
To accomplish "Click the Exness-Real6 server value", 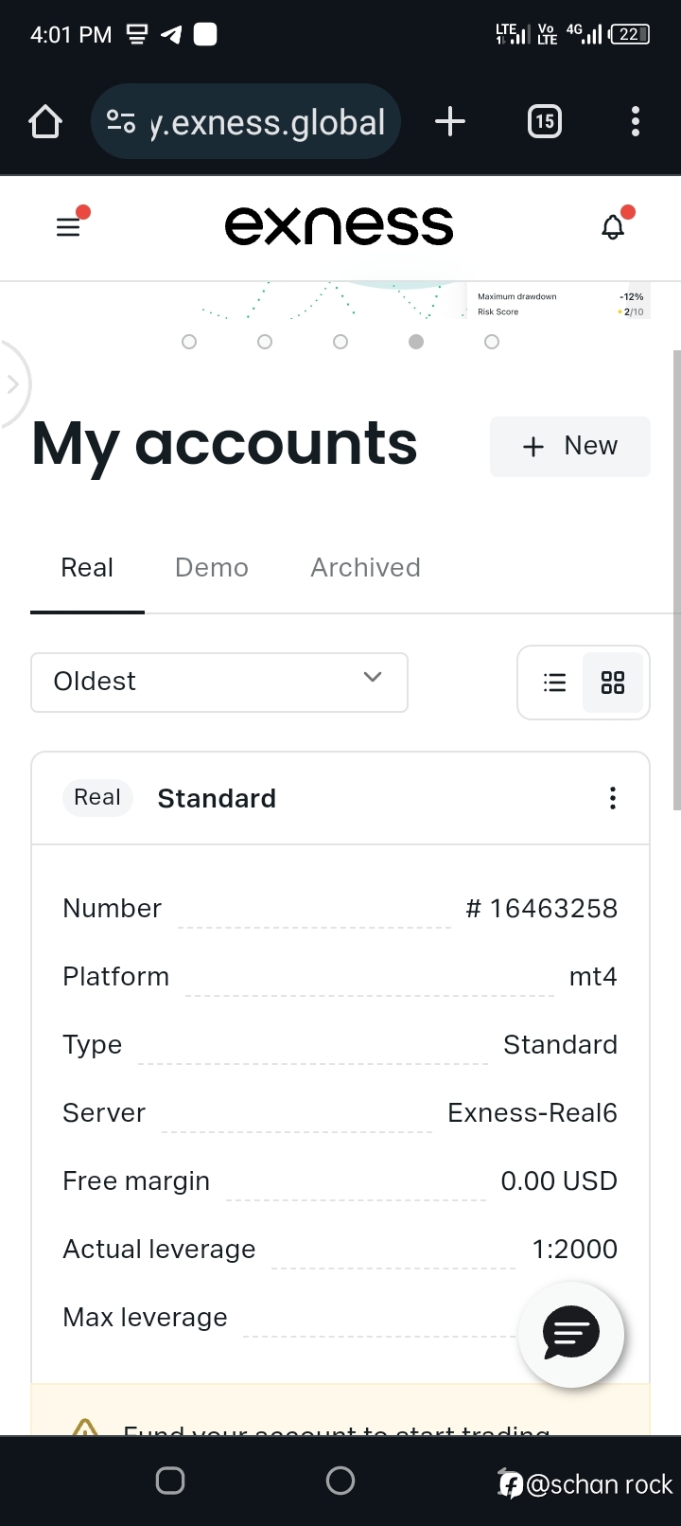I will pyautogui.click(x=533, y=1113).
